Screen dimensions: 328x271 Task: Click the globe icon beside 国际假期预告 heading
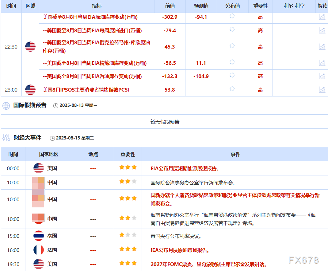[6, 106]
